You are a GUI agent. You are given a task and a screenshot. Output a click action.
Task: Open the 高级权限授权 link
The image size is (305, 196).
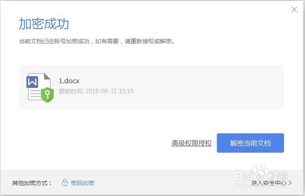(x=192, y=143)
